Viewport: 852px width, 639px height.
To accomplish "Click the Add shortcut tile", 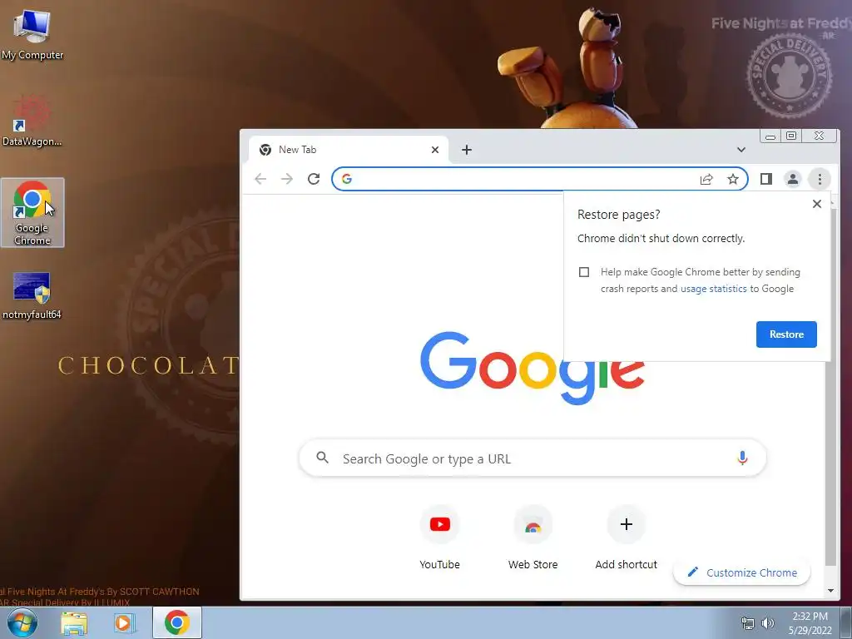I will click(626, 538).
